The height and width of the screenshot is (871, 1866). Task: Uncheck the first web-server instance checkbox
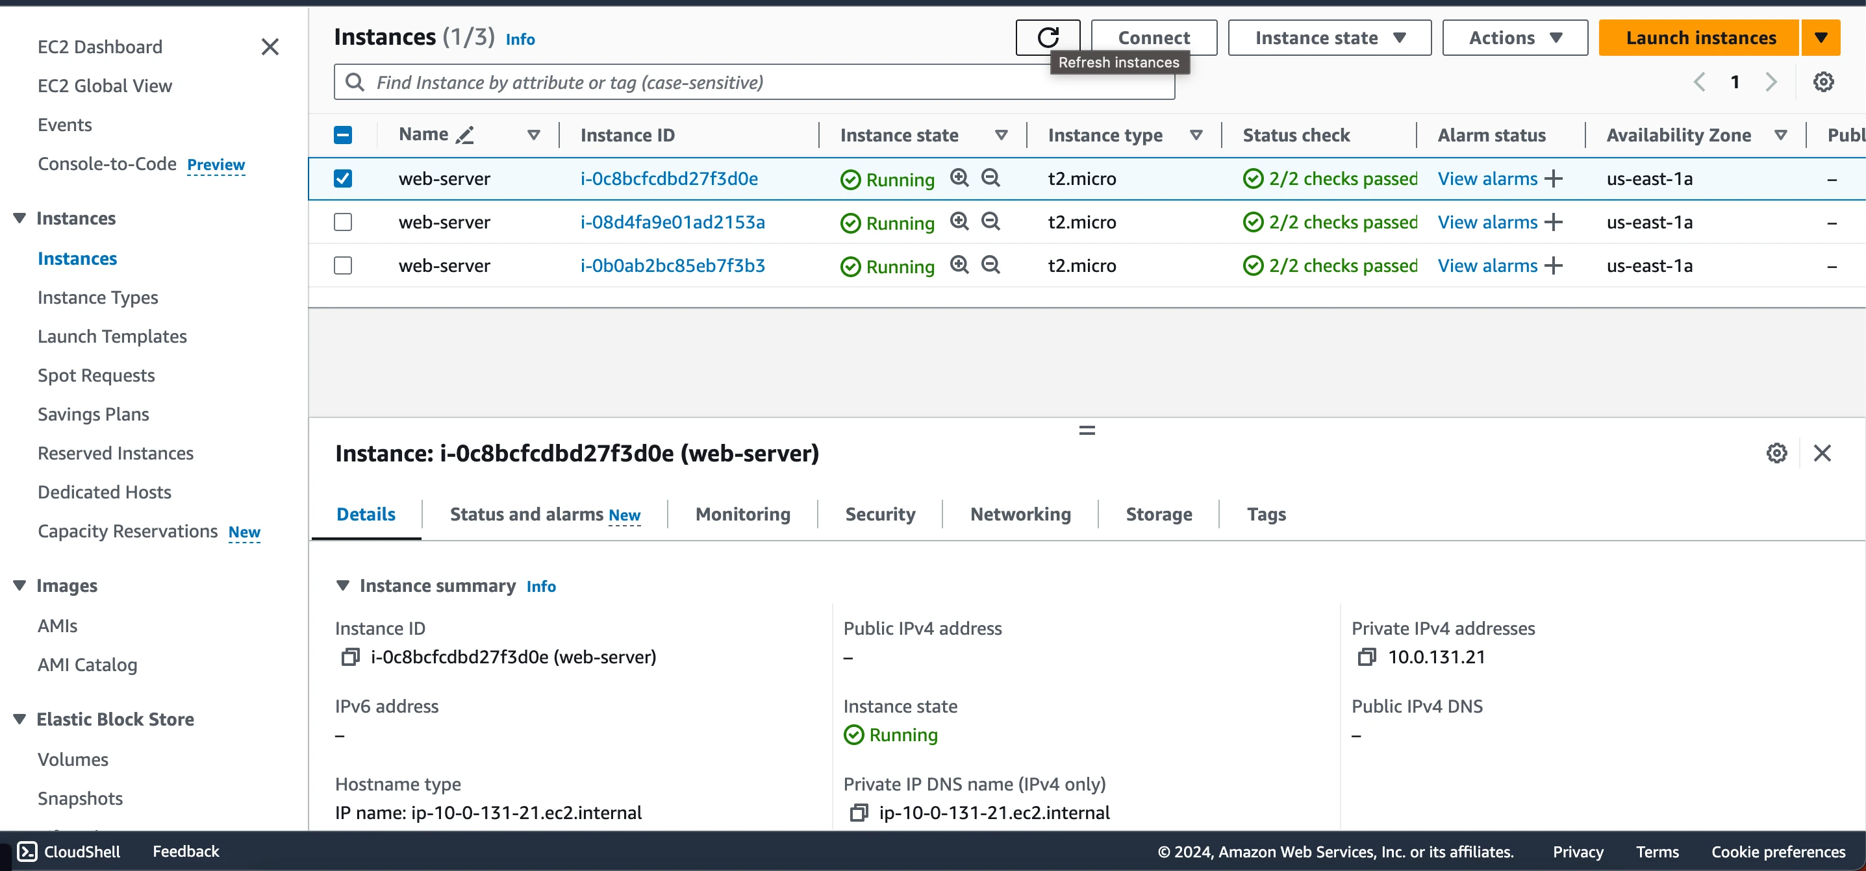click(343, 178)
